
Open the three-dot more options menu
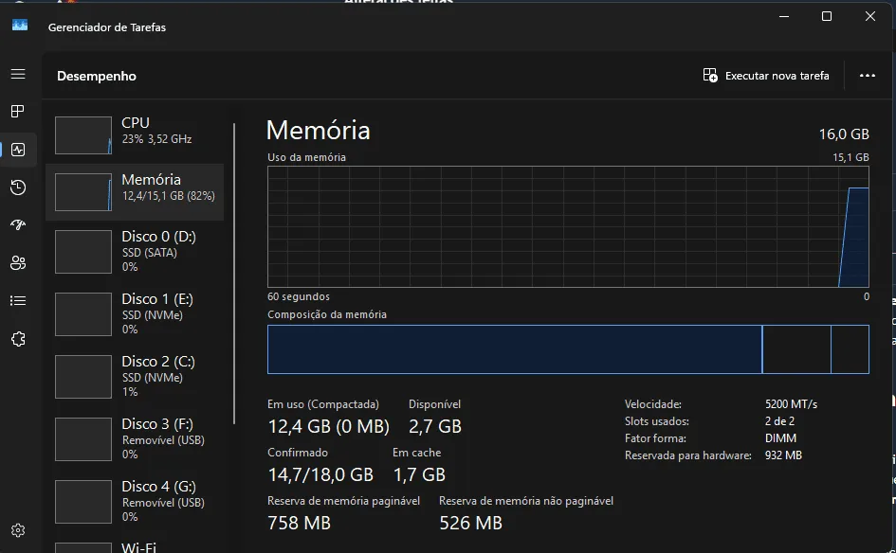point(867,76)
